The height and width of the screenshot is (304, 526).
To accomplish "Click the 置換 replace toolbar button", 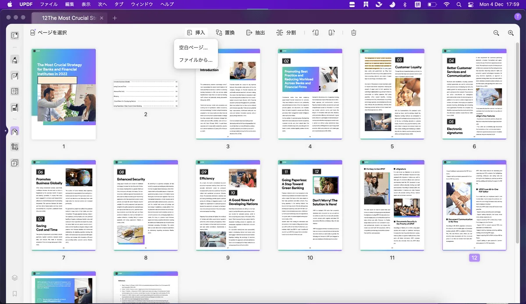I will [225, 33].
